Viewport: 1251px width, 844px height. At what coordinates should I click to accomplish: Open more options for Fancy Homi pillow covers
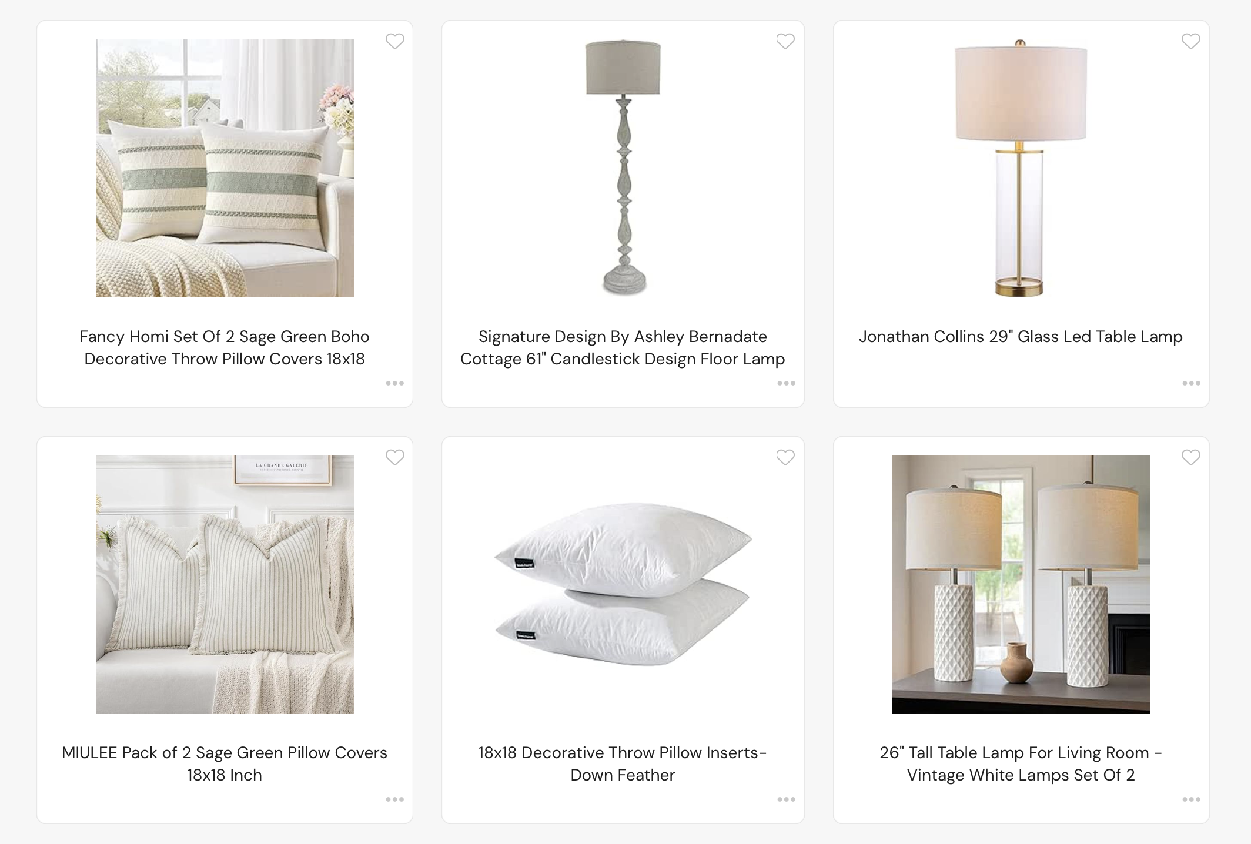click(x=394, y=383)
